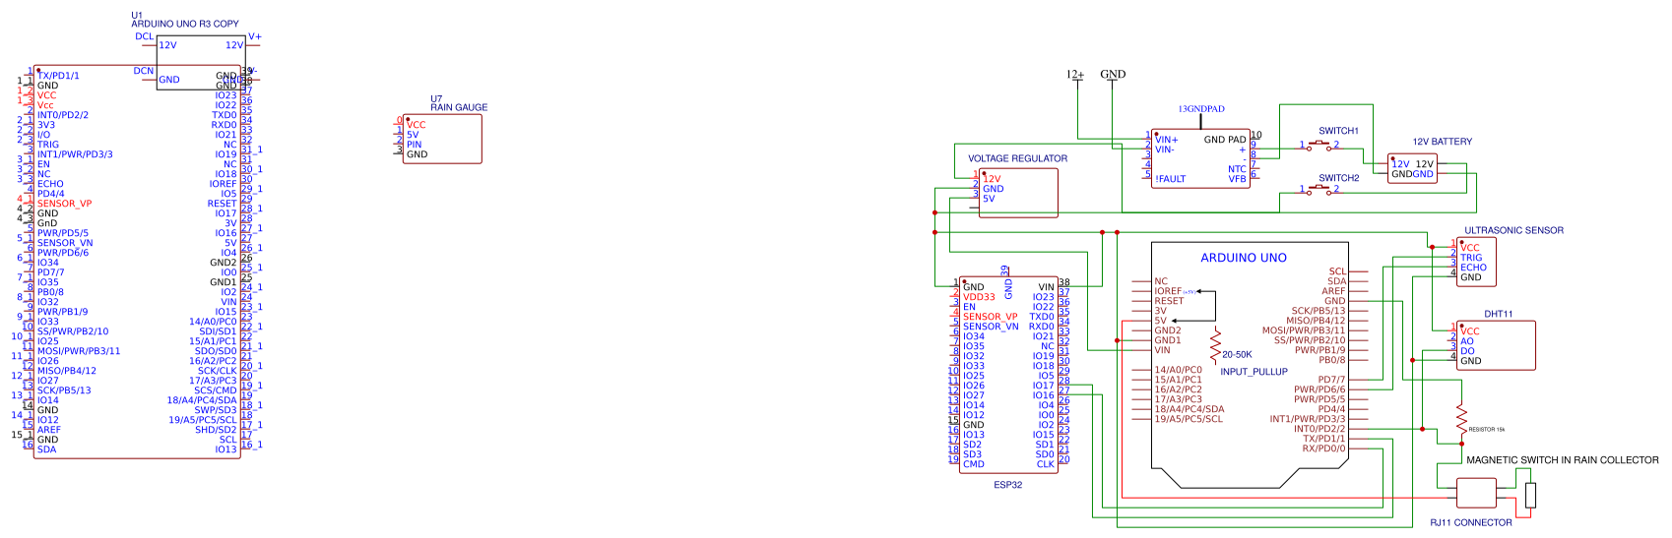The width and height of the screenshot is (1672, 538).
Task: Click the U1 ARDUINO UNO R3 COPY label
Action: (x=184, y=20)
